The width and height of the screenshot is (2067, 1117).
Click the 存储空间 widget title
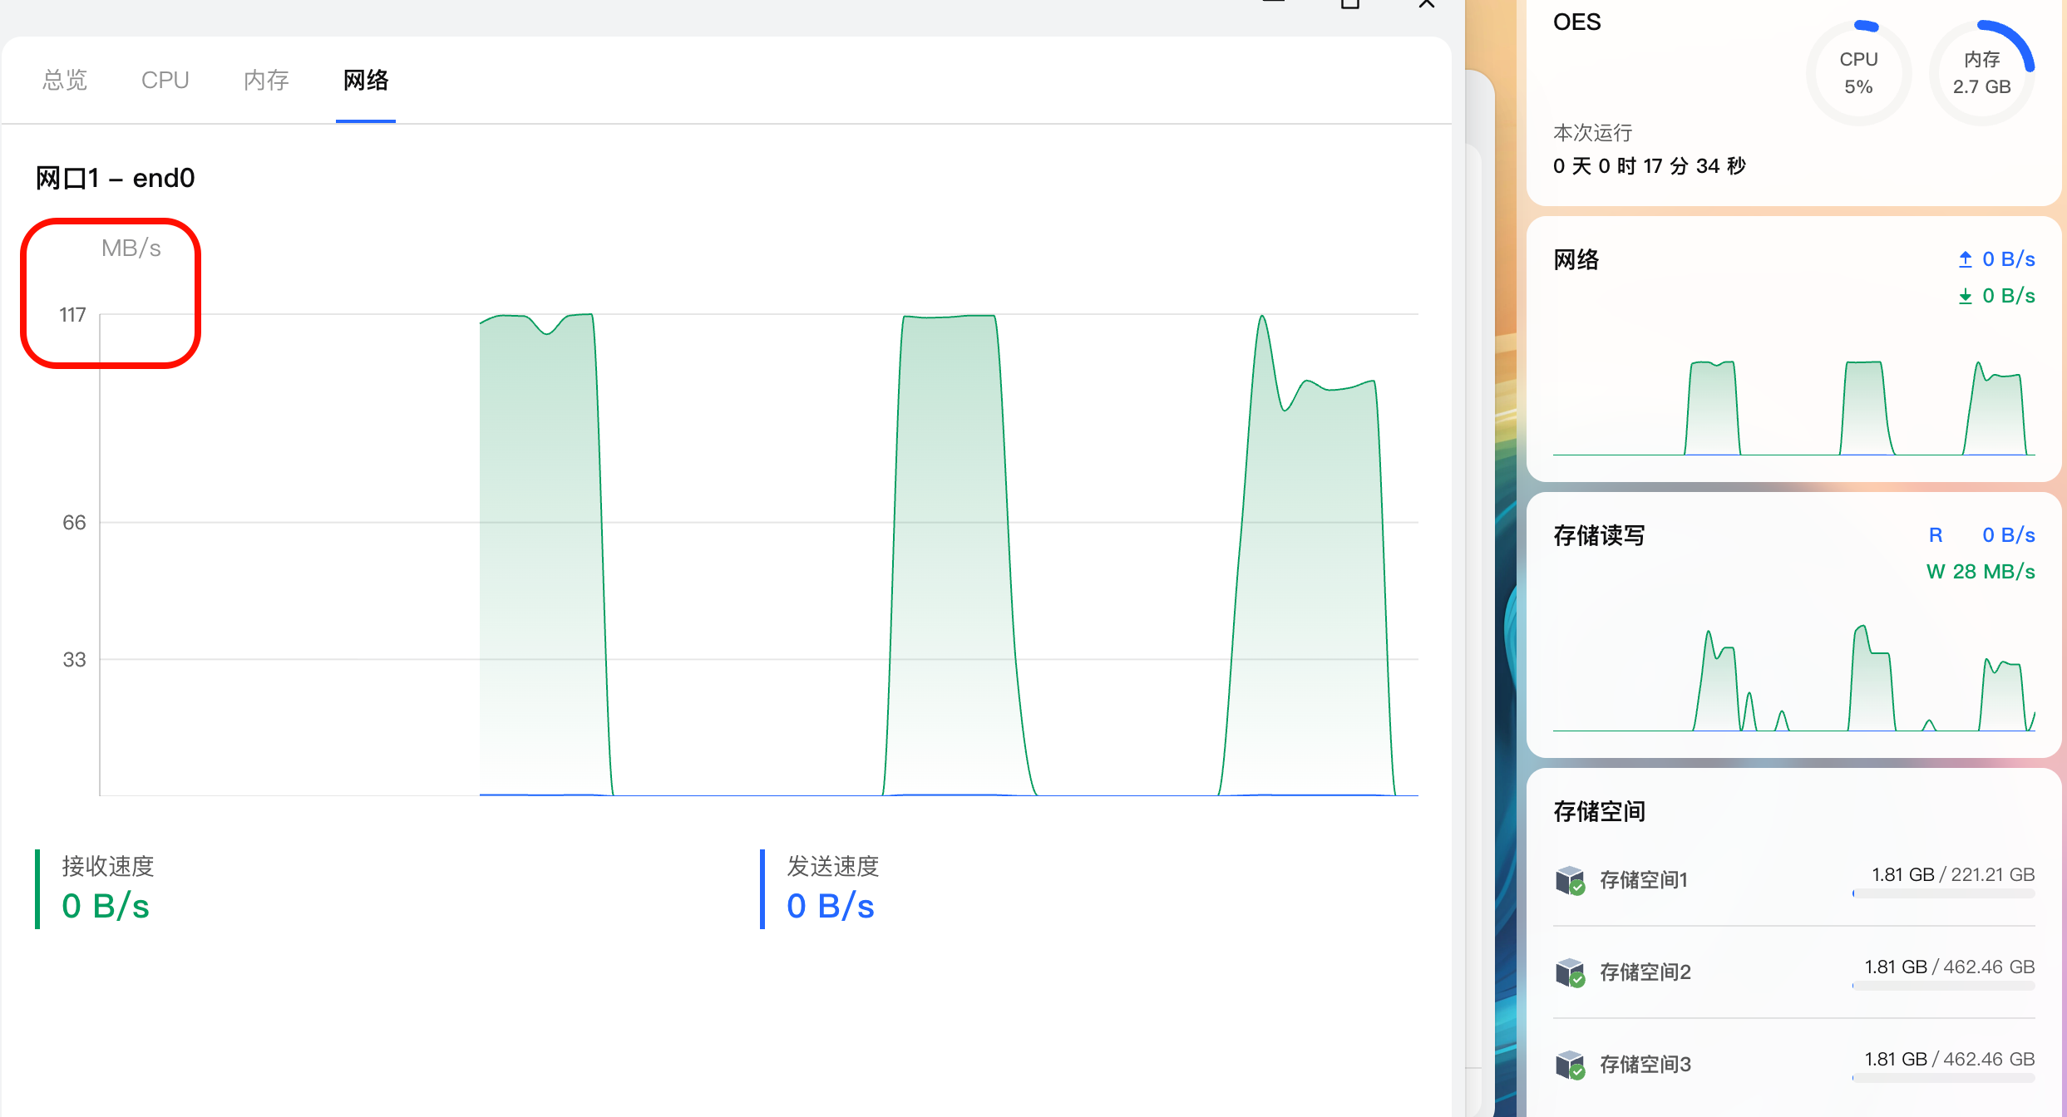[1599, 811]
